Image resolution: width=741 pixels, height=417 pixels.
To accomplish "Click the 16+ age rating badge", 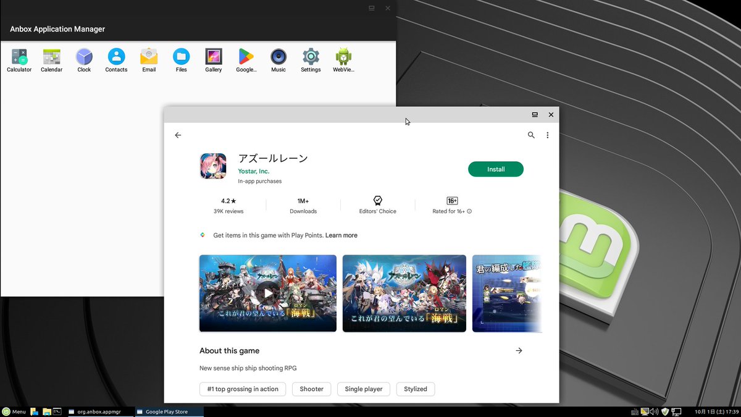I will tap(452, 201).
